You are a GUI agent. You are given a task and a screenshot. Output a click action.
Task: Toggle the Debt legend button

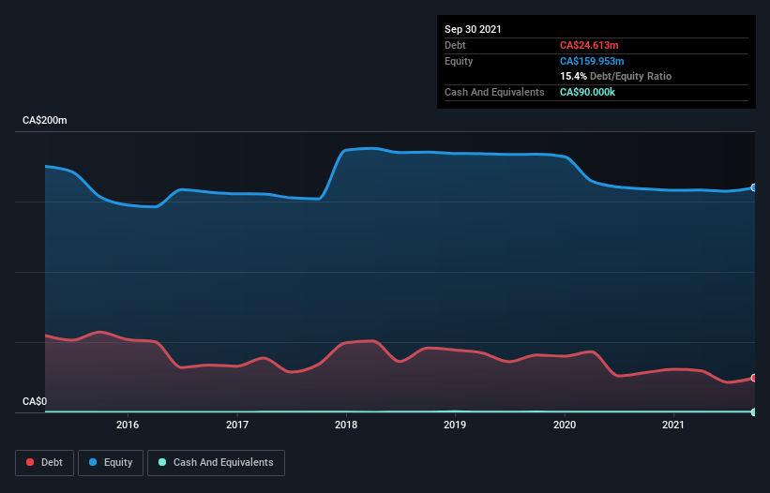point(45,463)
